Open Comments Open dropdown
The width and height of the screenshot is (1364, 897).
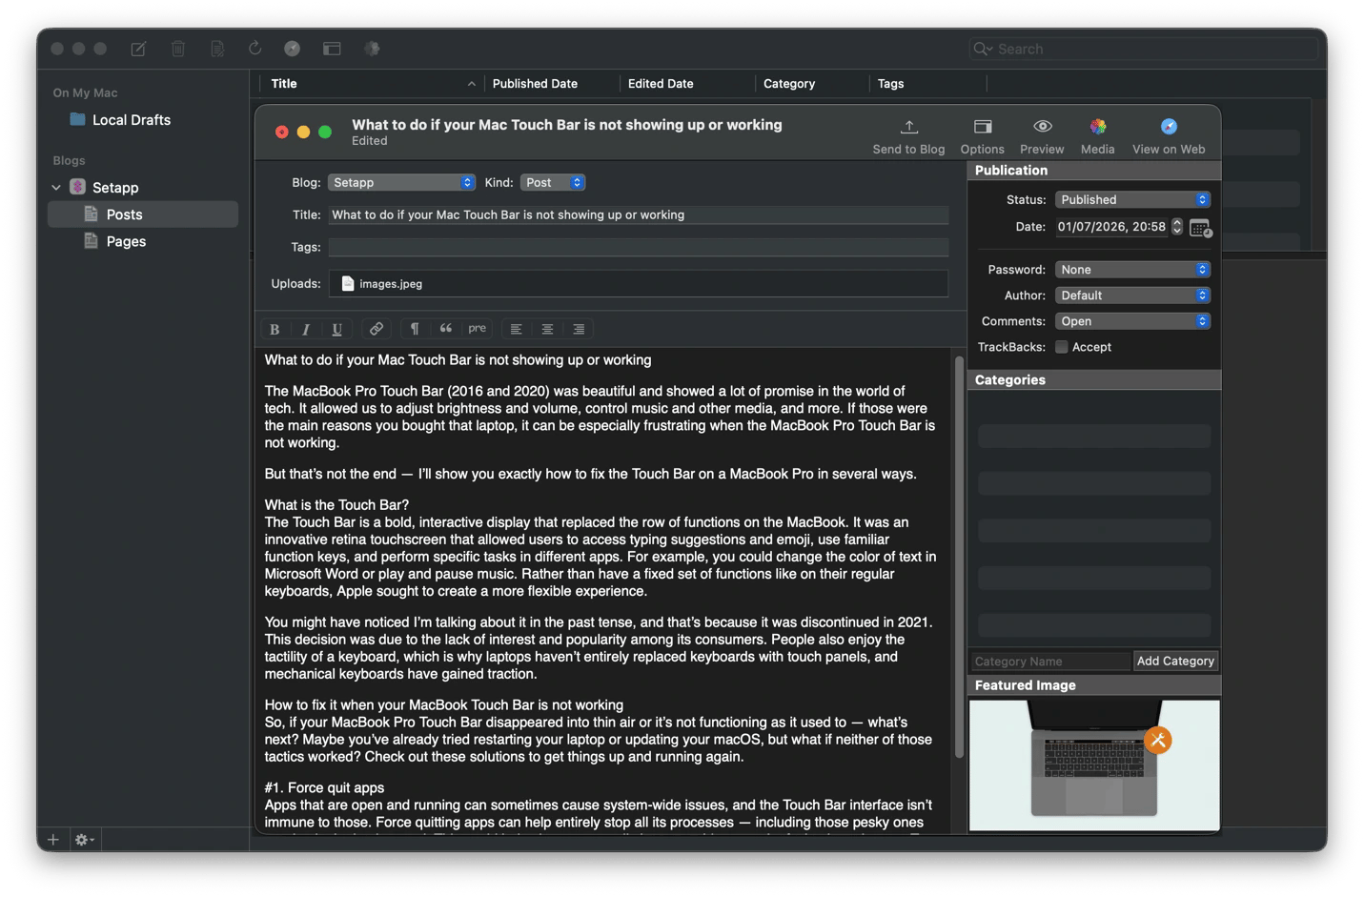pyautogui.click(x=1132, y=321)
